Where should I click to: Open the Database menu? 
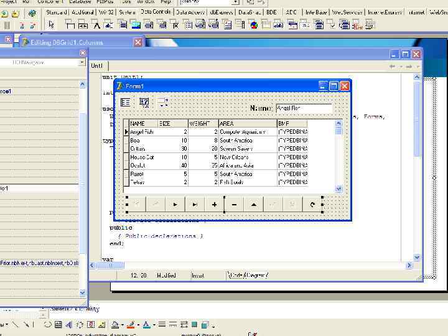coord(80,2)
